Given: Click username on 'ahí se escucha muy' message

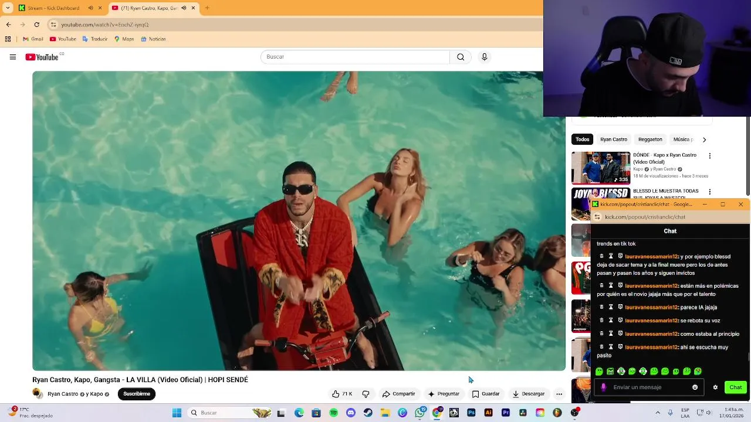Looking at the screenshot, I should [651, 347].
